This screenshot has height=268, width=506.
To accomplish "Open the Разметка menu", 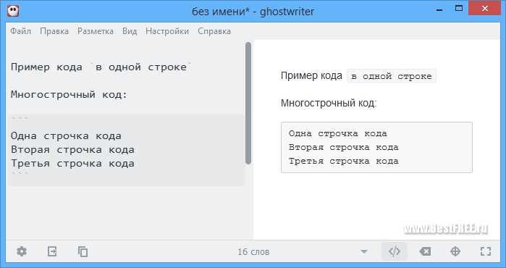I will (x=96, y=31).
